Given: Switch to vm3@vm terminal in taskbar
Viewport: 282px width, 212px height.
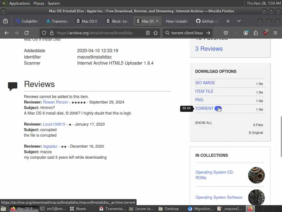Looking at the screenshot, I should [53, 209].
